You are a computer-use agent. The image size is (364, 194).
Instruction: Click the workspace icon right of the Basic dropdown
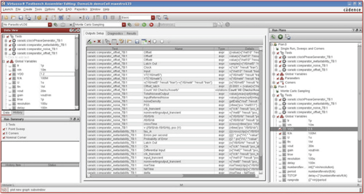(x=159, y=18)
